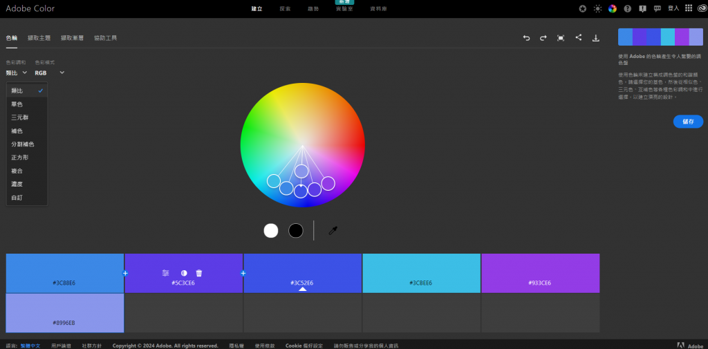Click the 登入 sign-in link
This screenshot has width=708, height=349.
[x=673, y=8]
